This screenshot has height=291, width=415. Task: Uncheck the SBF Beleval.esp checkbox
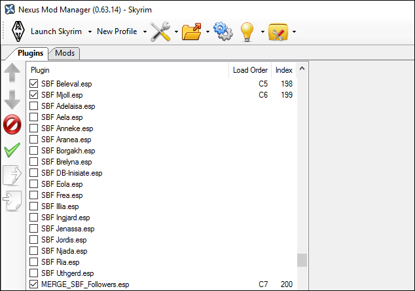(x=33, y=84)
